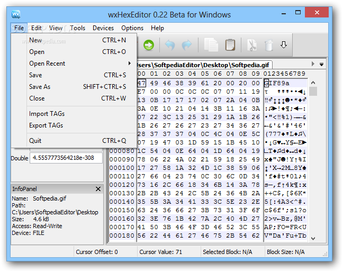The image size is (343, 272).
Task: Click offset 000080 in the address column
Action: coord(122,151)
